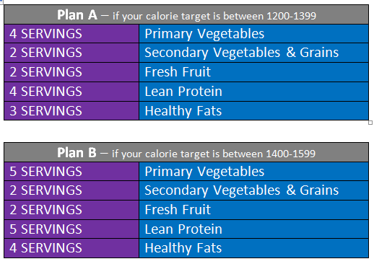
Task: Click the table move handle at top-left corner
Action: click(1, 1)
